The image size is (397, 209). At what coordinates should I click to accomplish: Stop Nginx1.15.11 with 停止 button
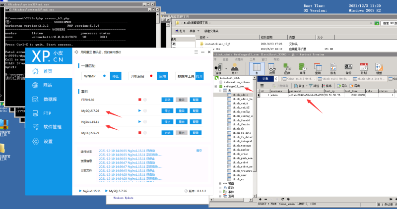167,122
